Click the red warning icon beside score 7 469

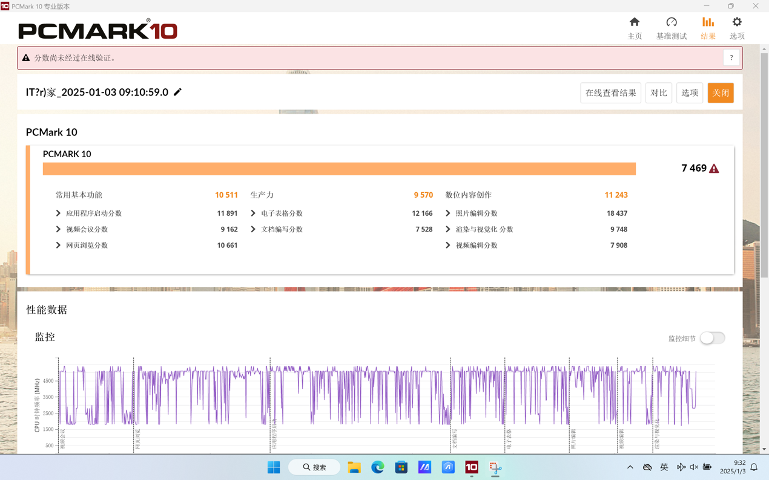[x=714, y=169]
